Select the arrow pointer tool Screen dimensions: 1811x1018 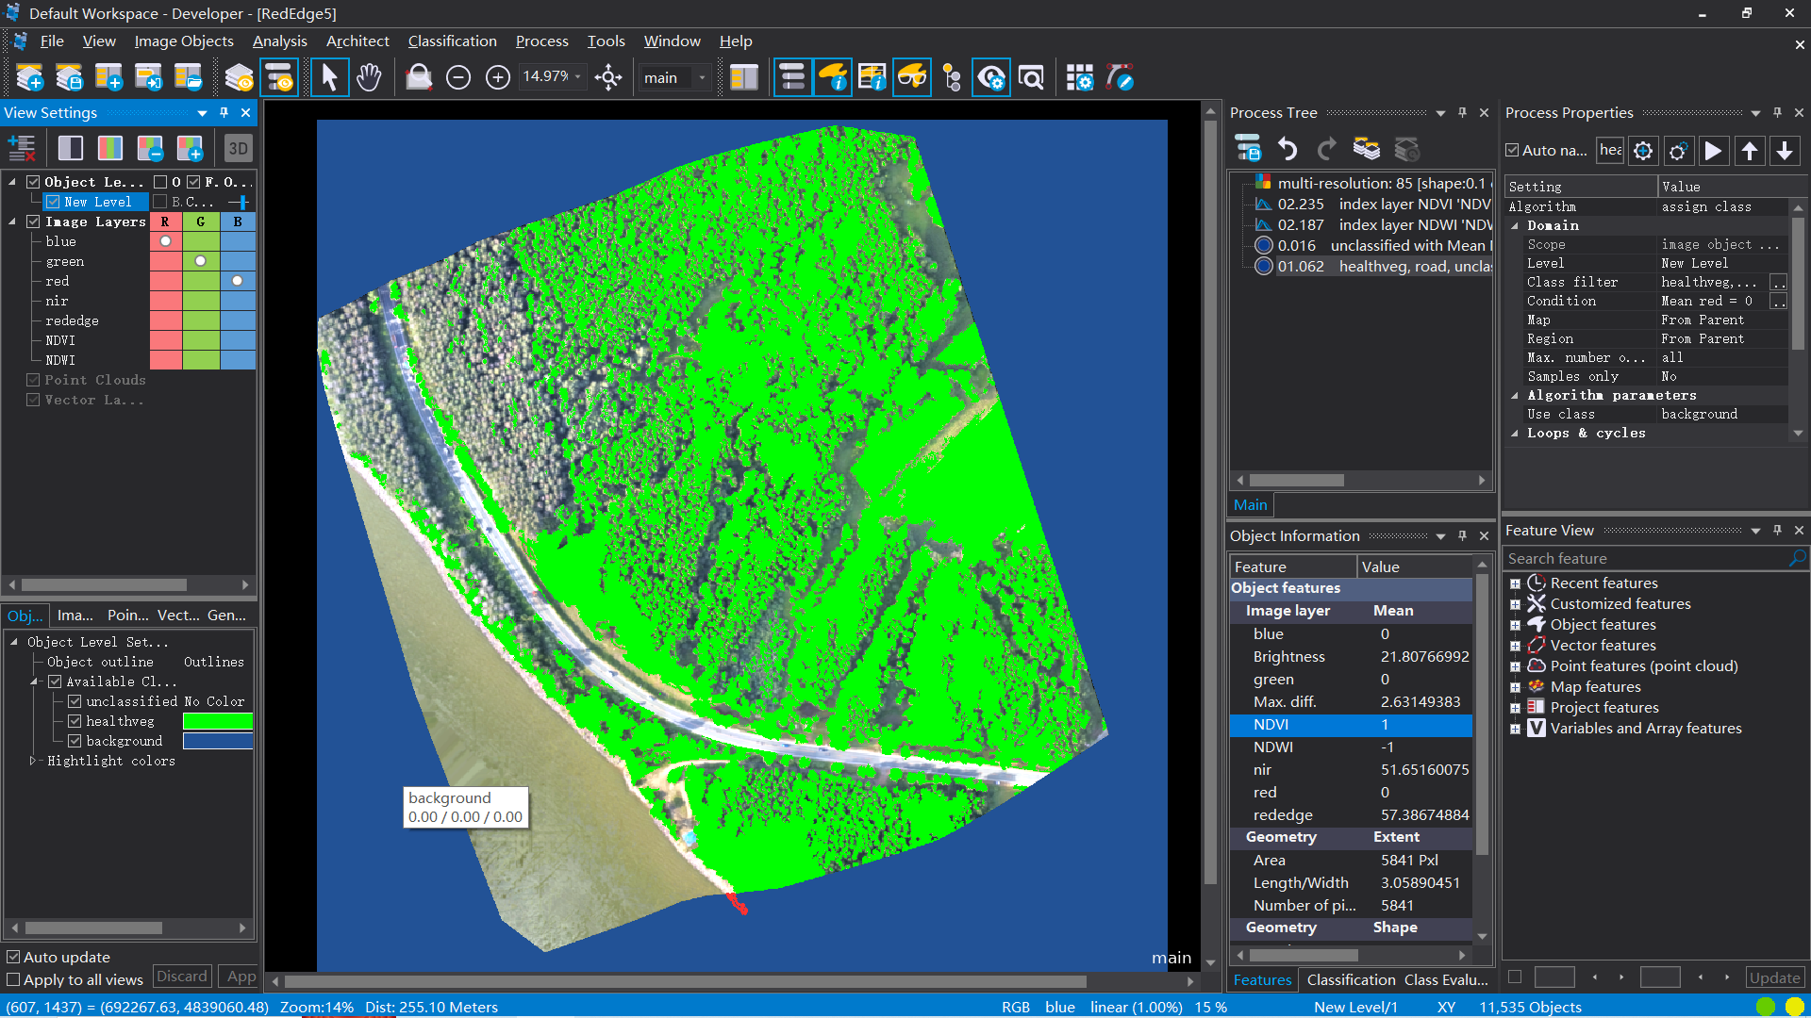click(x=329, y=77)
